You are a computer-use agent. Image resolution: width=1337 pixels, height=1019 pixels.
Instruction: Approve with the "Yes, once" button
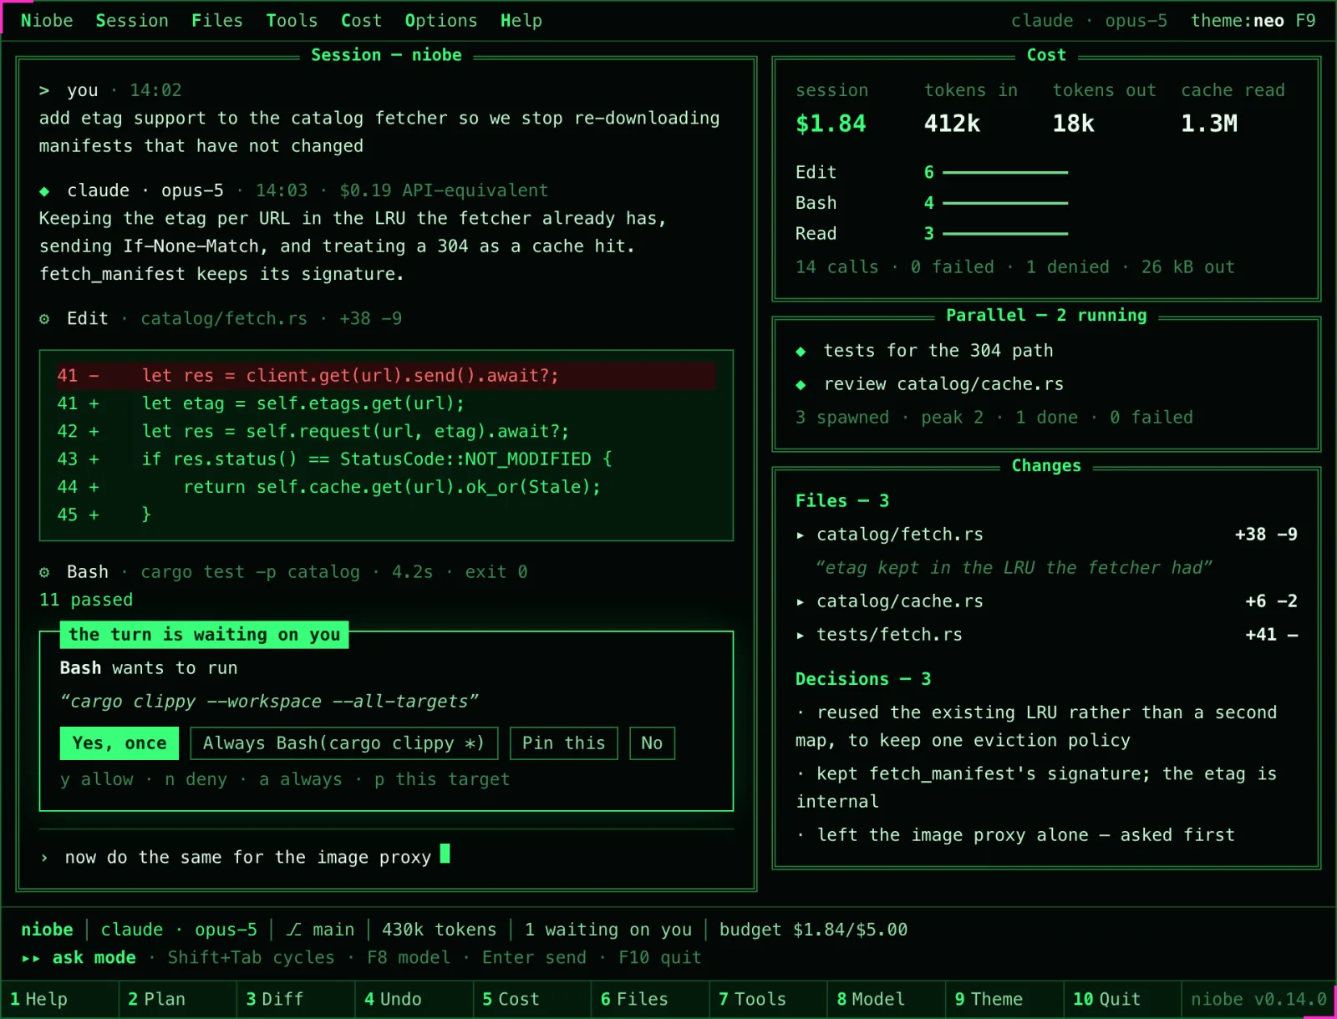(119, 743)
